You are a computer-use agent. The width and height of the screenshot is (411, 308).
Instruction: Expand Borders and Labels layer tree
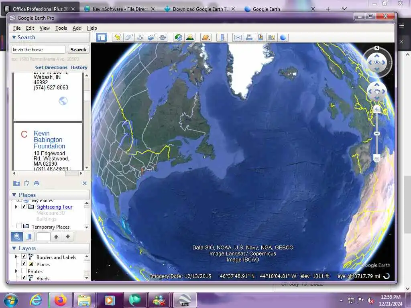(16, 256)
